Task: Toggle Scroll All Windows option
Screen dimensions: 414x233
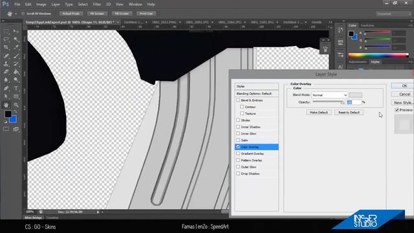Action: coord(23,14)
